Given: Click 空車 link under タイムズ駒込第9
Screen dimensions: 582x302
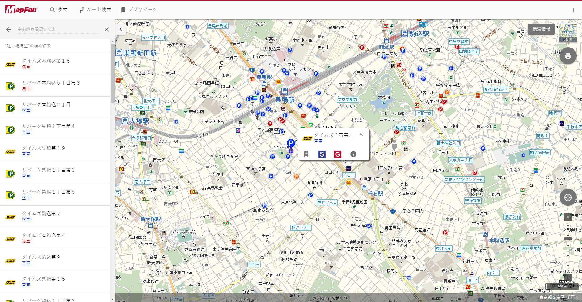Looking at the screenshot, I should tap(26, 263).
